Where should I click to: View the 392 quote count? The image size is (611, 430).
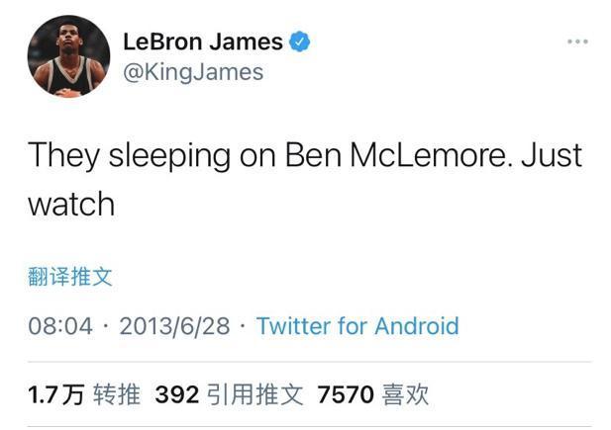click(x=177, y=394)
